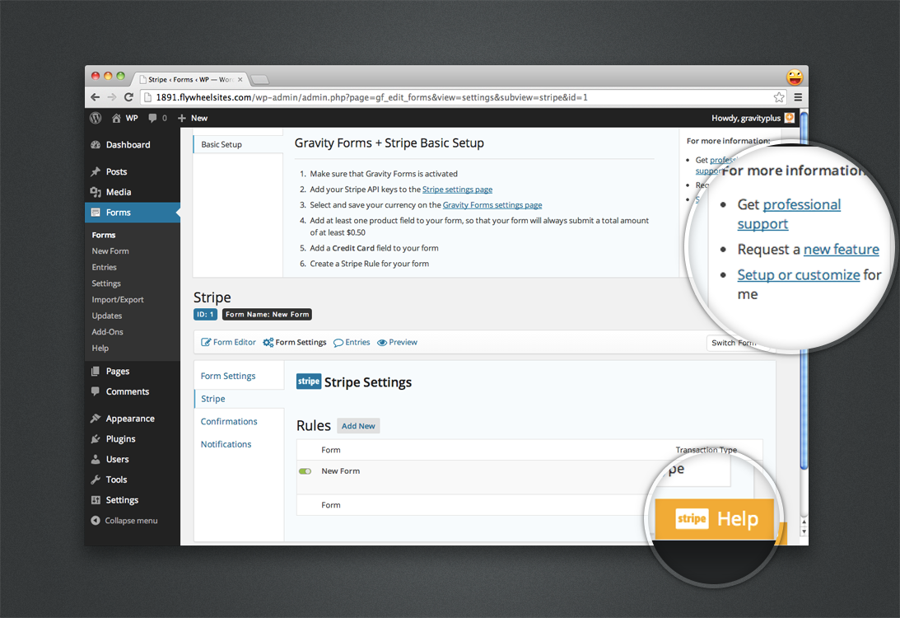Click the Preview eye link
Screen dimensions: 900x618
pos(397,342)
